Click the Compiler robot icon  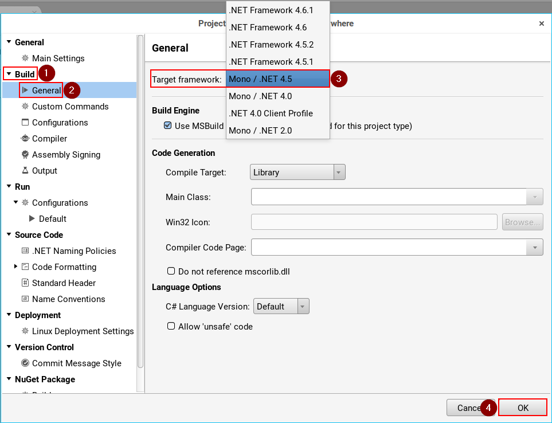coord(25,139)
